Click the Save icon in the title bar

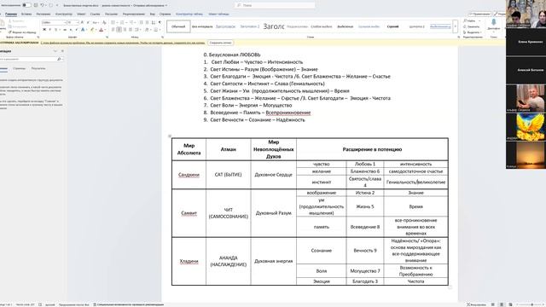pyautogui.click(x=36, y=5)
